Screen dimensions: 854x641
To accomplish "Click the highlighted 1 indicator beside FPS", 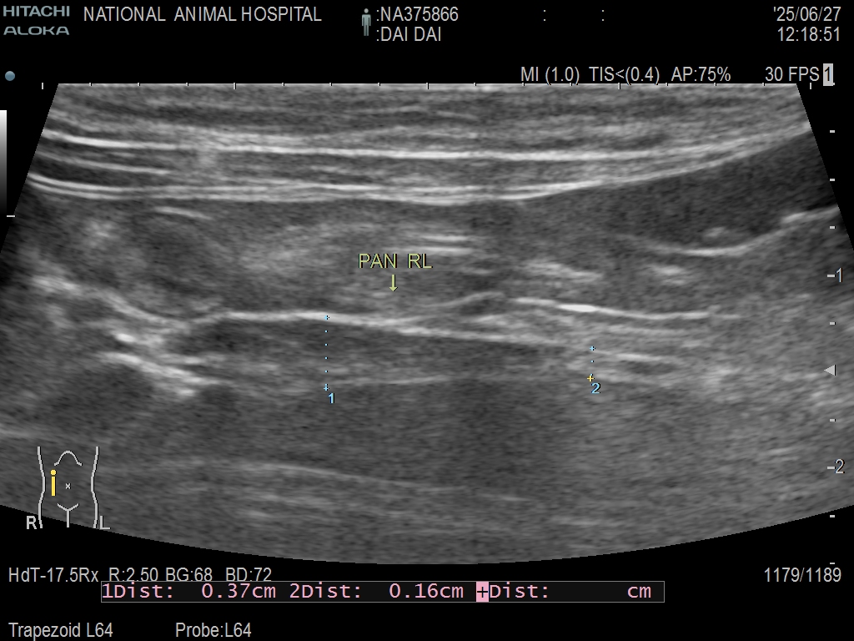I will (828, 74).
